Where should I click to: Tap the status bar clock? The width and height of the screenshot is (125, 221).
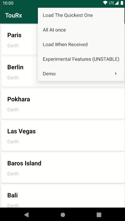(8, 3)
